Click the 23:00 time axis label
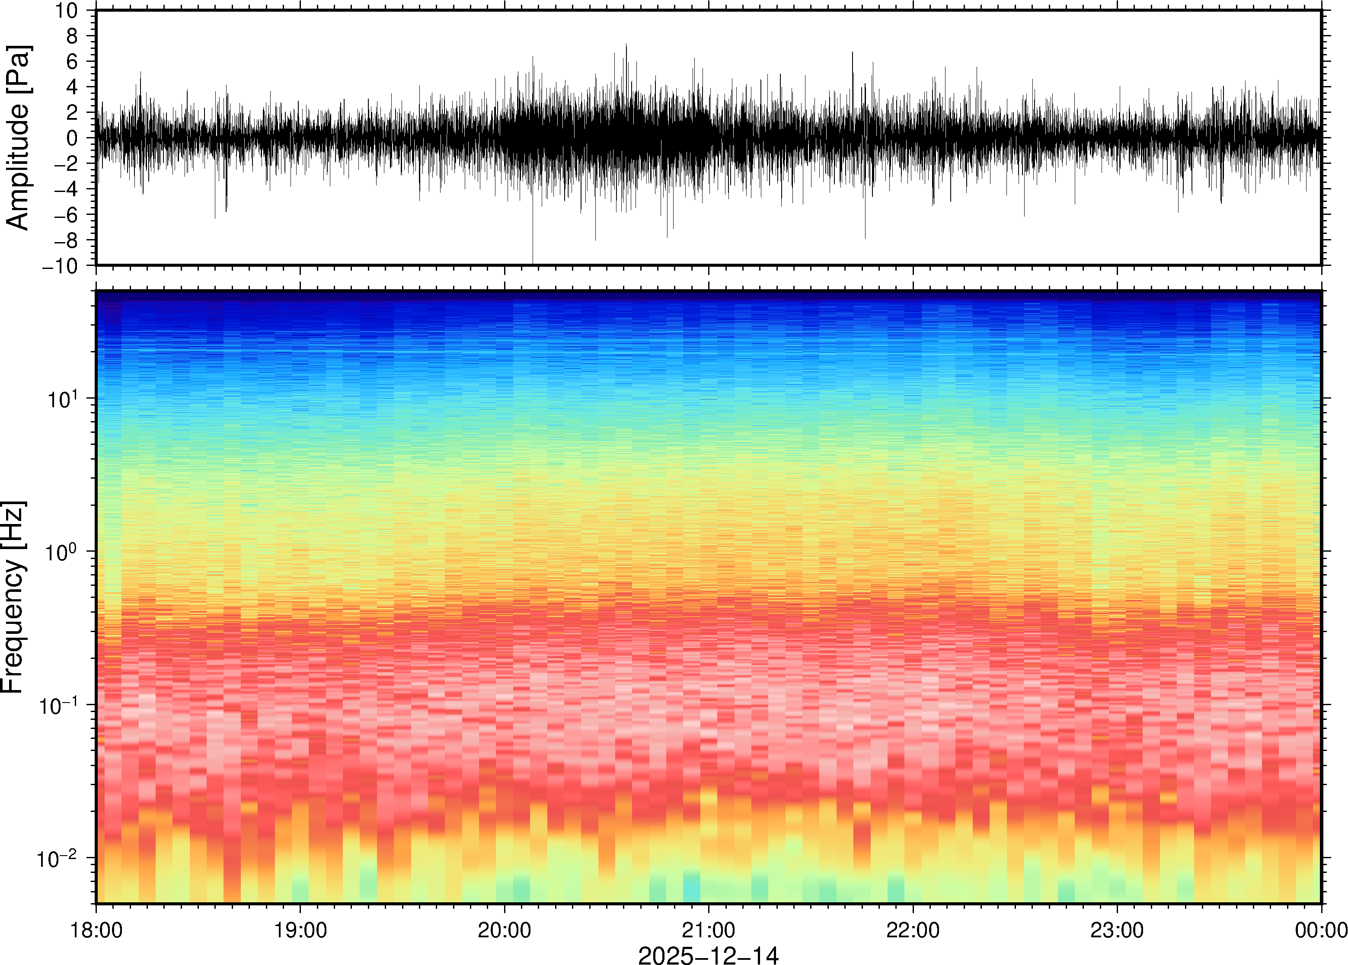The width and height of the screenshot is (1348, 965). [1116, 930]
